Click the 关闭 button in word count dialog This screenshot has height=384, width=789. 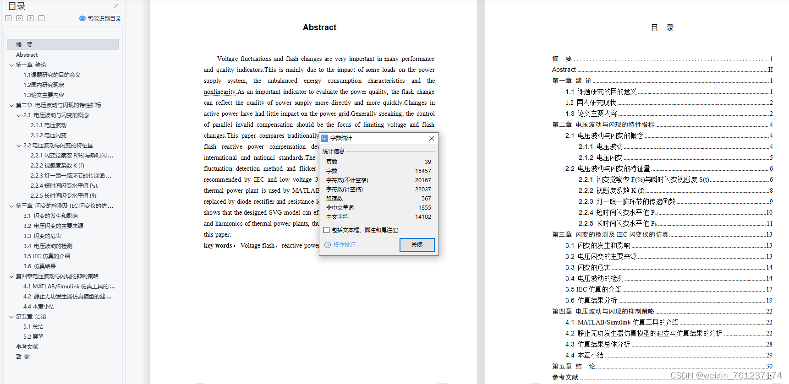tap(417, 245)
